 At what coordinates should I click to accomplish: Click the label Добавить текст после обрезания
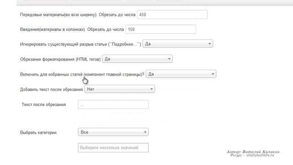pyautogui.click(x=51, y=90)
